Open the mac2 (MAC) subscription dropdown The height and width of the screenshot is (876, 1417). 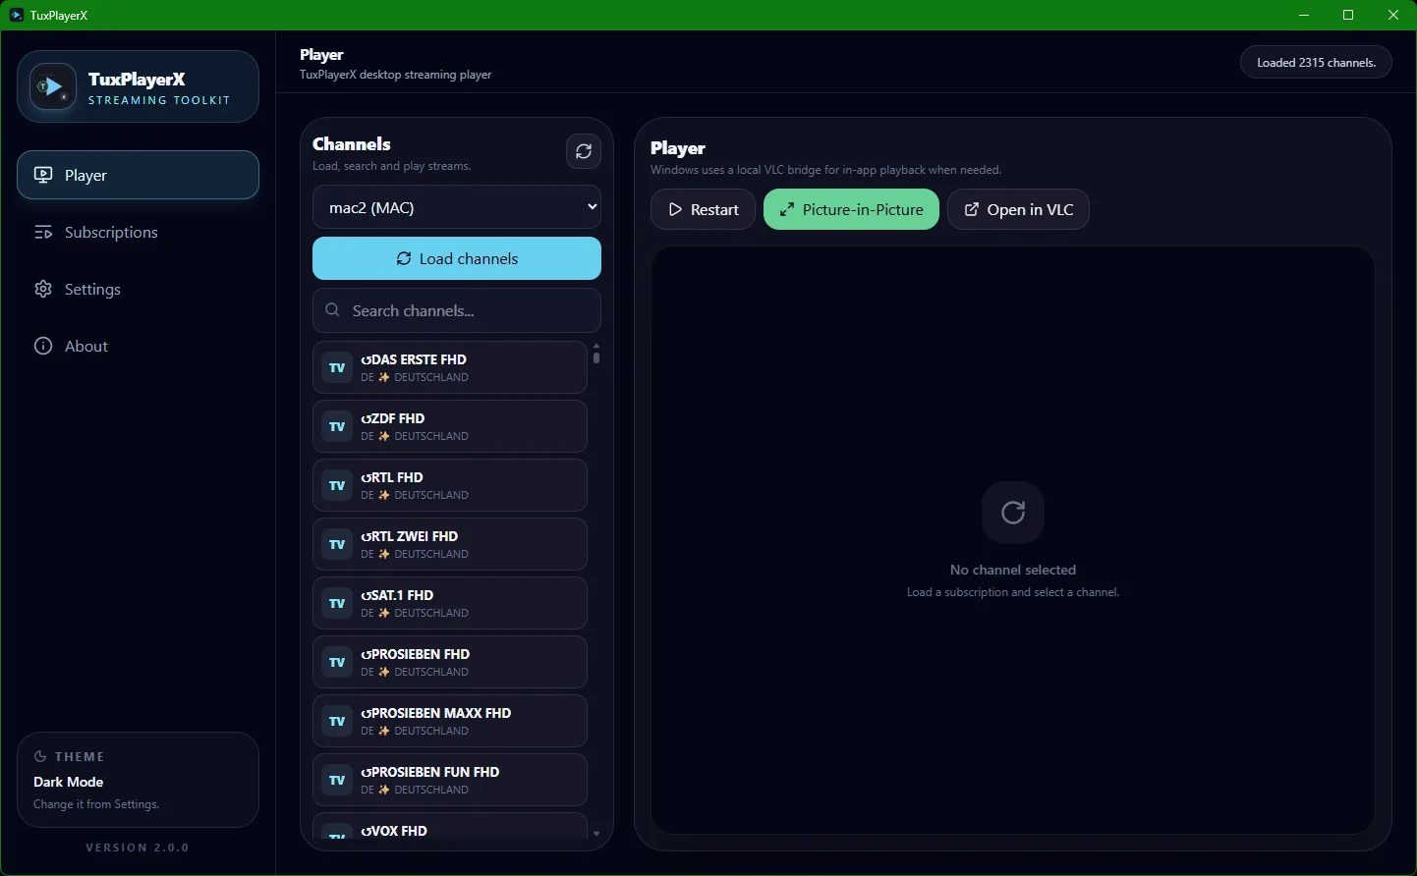(457, 207)
